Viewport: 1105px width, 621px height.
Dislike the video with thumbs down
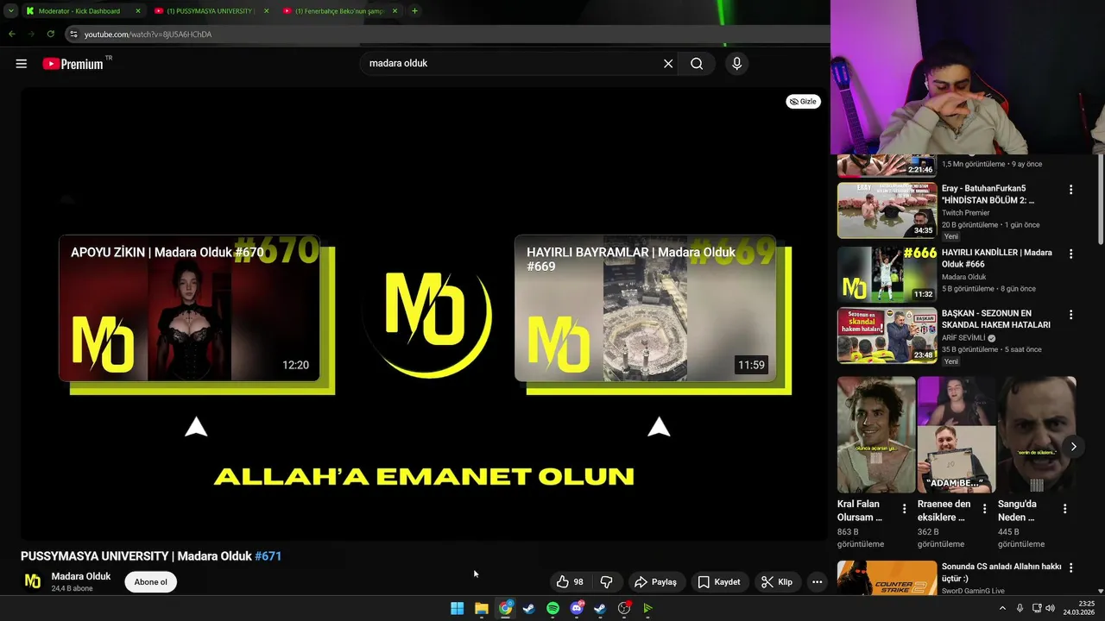pos(606,582)
